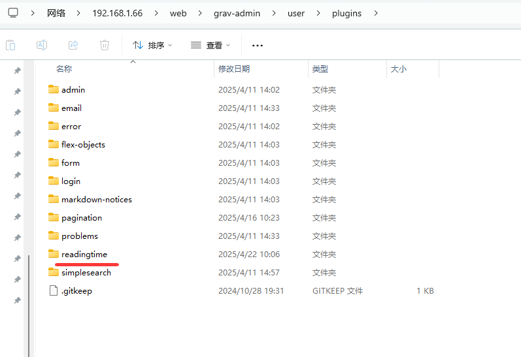Go to web in the breadcrumb
The image size is (521, 357).
(178, 13)
